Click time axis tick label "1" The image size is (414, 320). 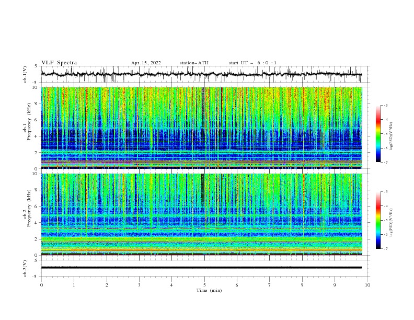tap(74, 285)
